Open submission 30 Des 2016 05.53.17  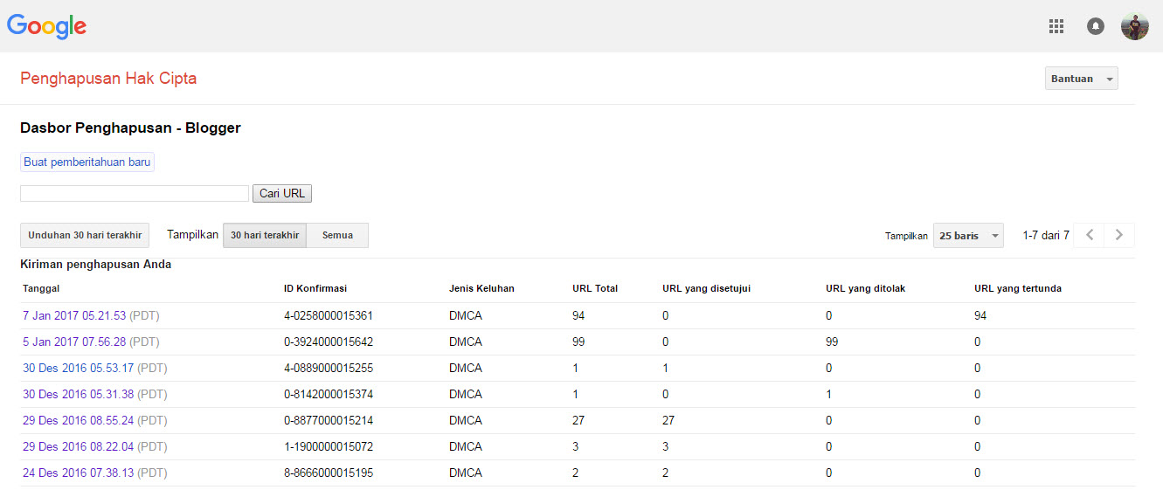click(x=79, y=368)
